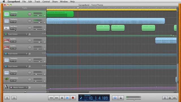Viewport: 181px width, 102px height.
Task: Open the GarageBand application menu
Action: (14, 1)
